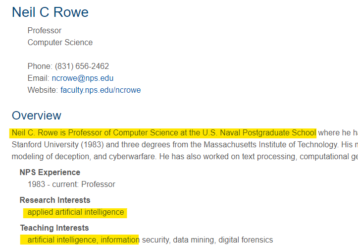Viewport: 358px width, 245px height.
Task: Click the Professor title under the name
Action: 45,31
